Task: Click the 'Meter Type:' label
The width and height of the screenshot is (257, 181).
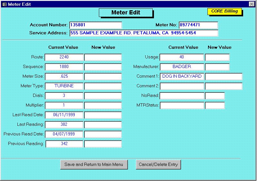Action: tap(32, 86)
